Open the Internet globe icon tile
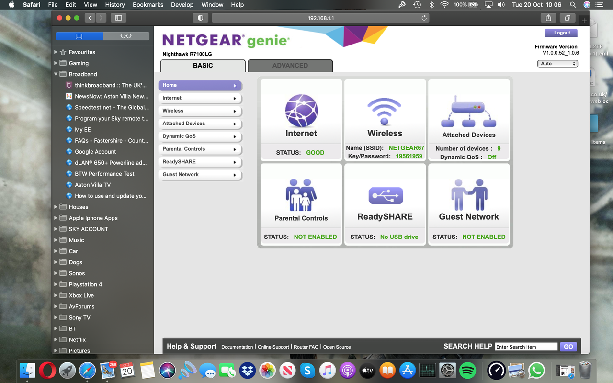This screenshot has width=613, height=383. click(x=301, y=111)
